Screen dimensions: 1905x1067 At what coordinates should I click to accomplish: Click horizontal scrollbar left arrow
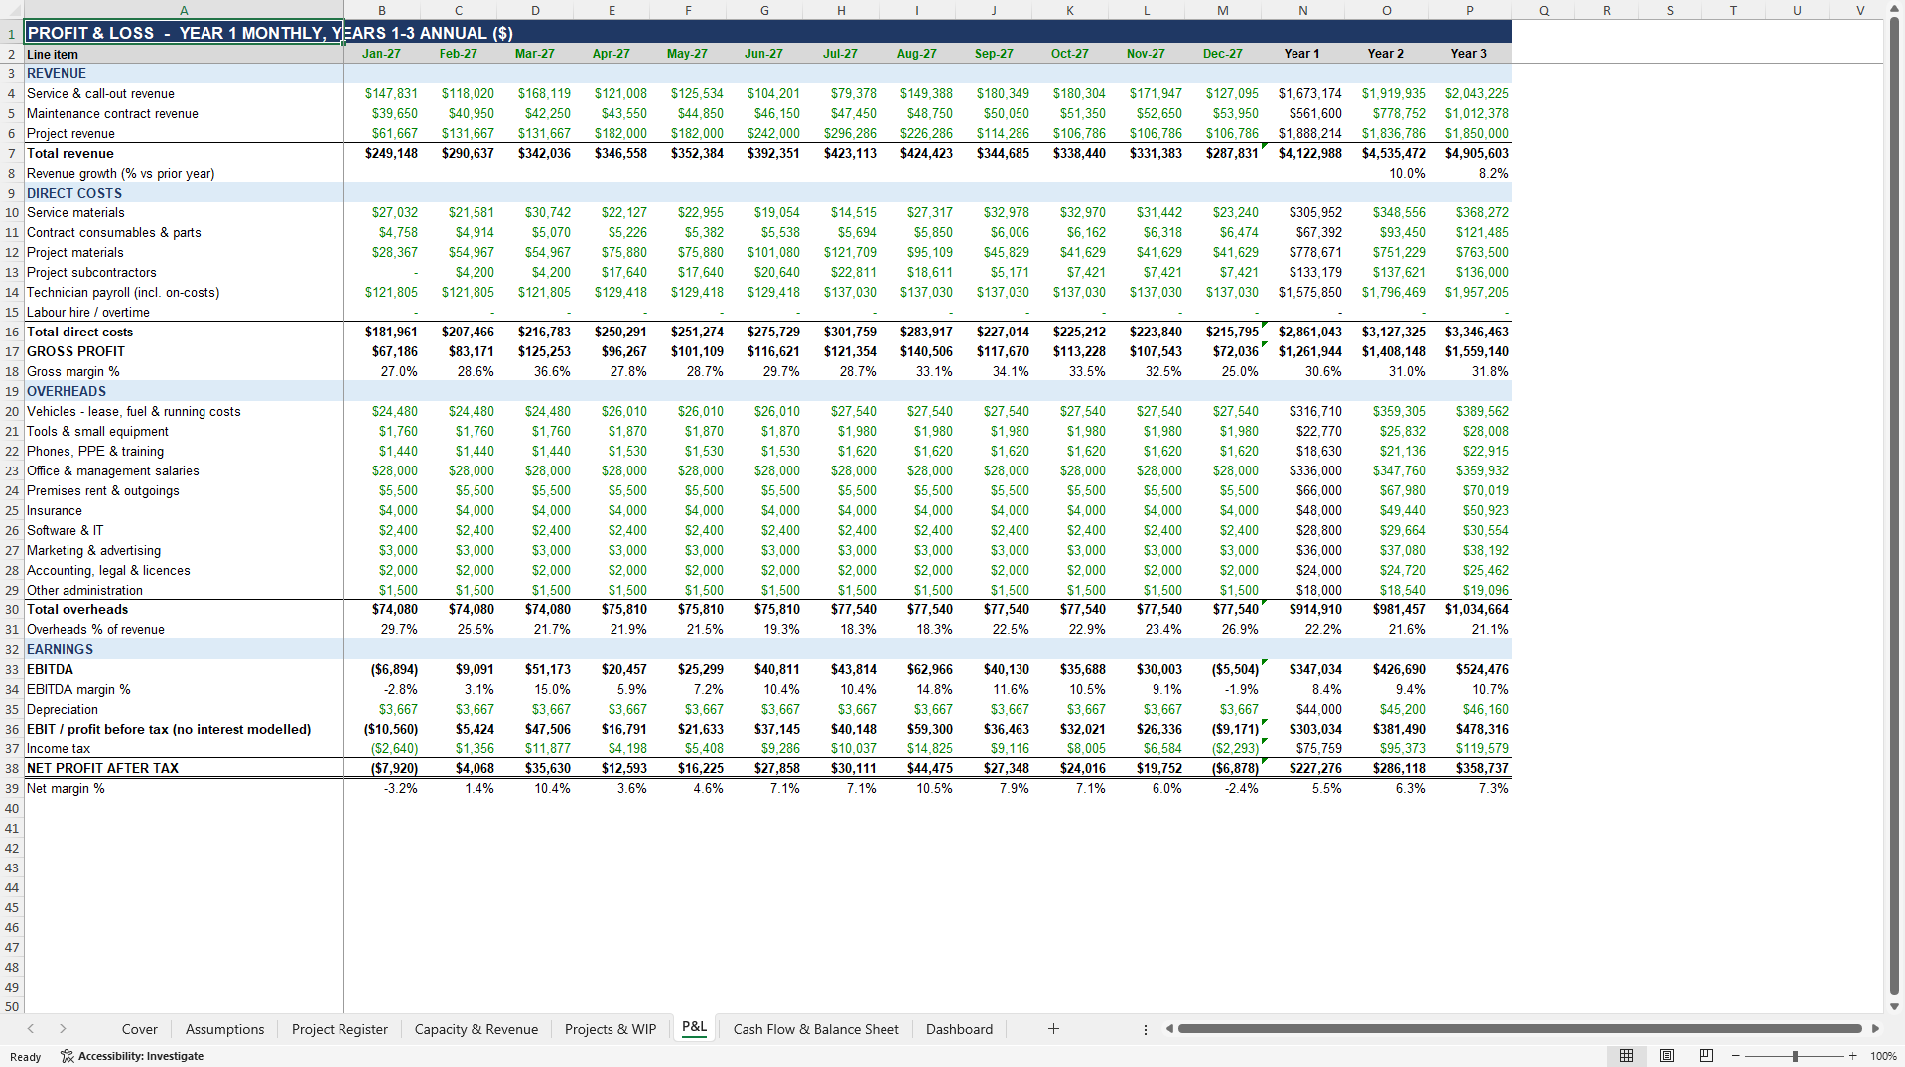[x=1169, y=1029]
